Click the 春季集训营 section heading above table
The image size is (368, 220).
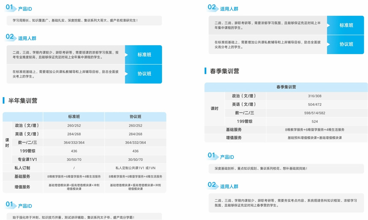point(225,71)
